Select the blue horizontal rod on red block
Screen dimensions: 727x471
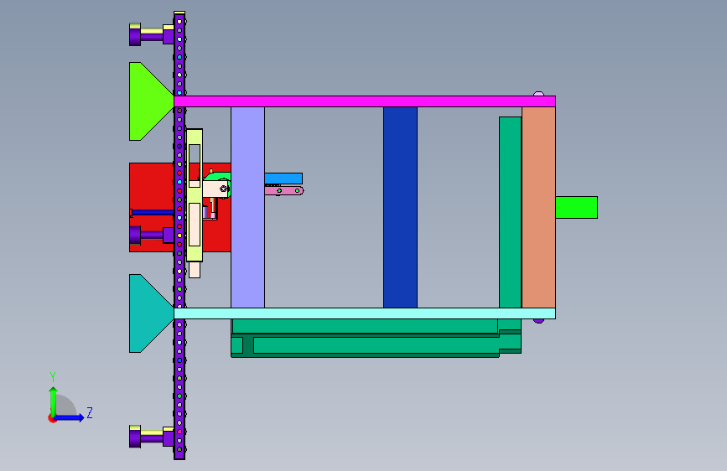coord(153,212)
